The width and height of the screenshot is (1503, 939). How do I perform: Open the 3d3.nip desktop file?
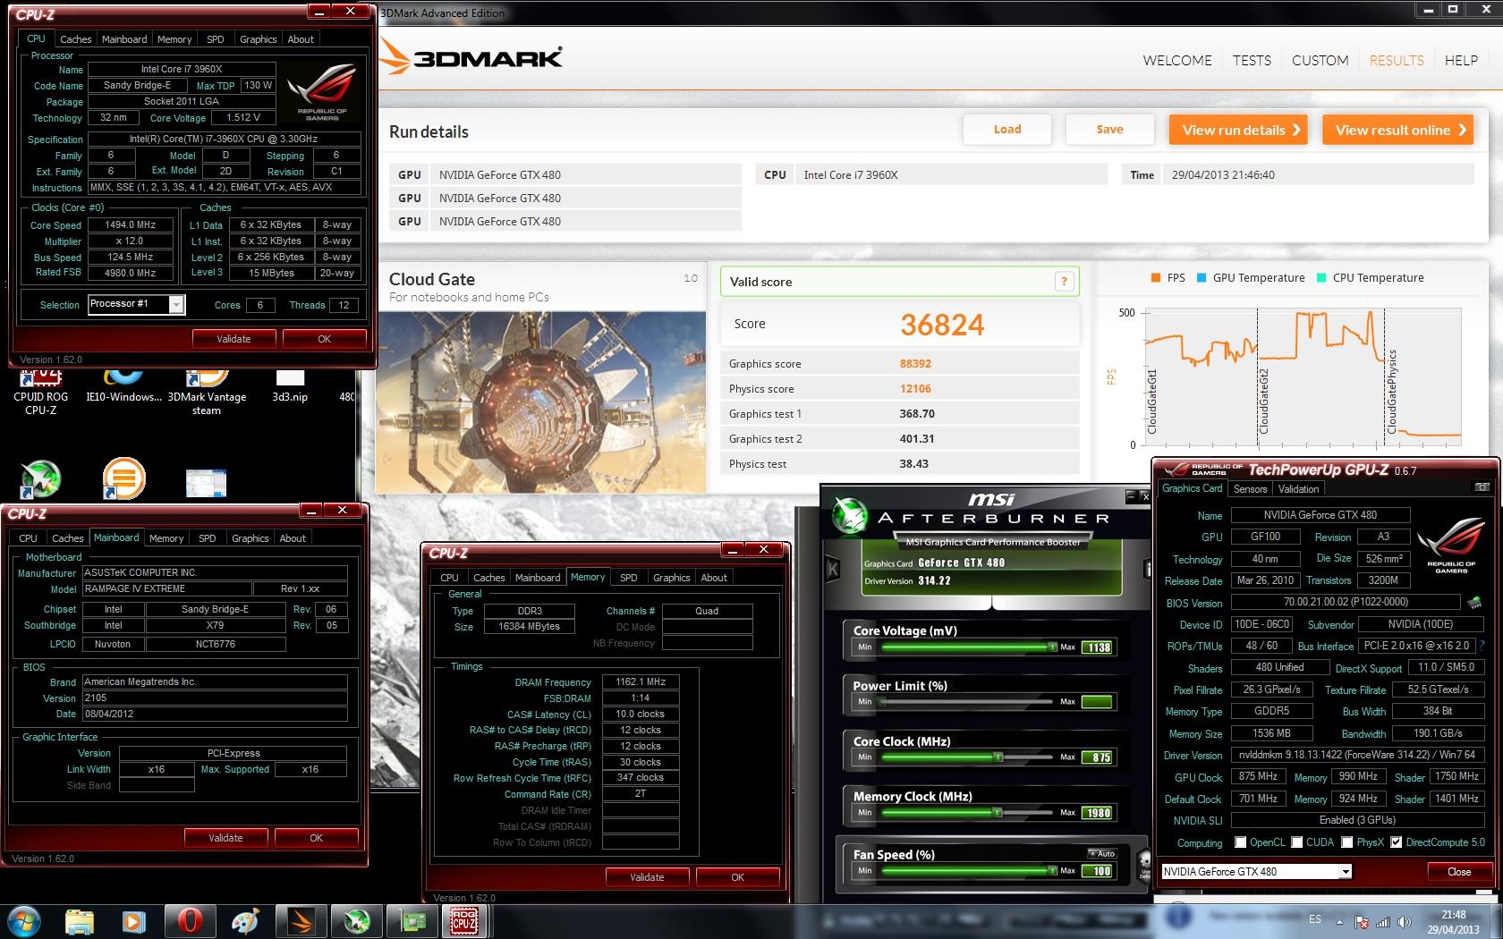290,387
